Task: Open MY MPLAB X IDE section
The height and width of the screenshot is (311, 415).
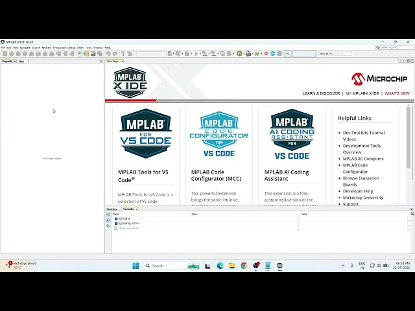Action: [x=362, y=93]
